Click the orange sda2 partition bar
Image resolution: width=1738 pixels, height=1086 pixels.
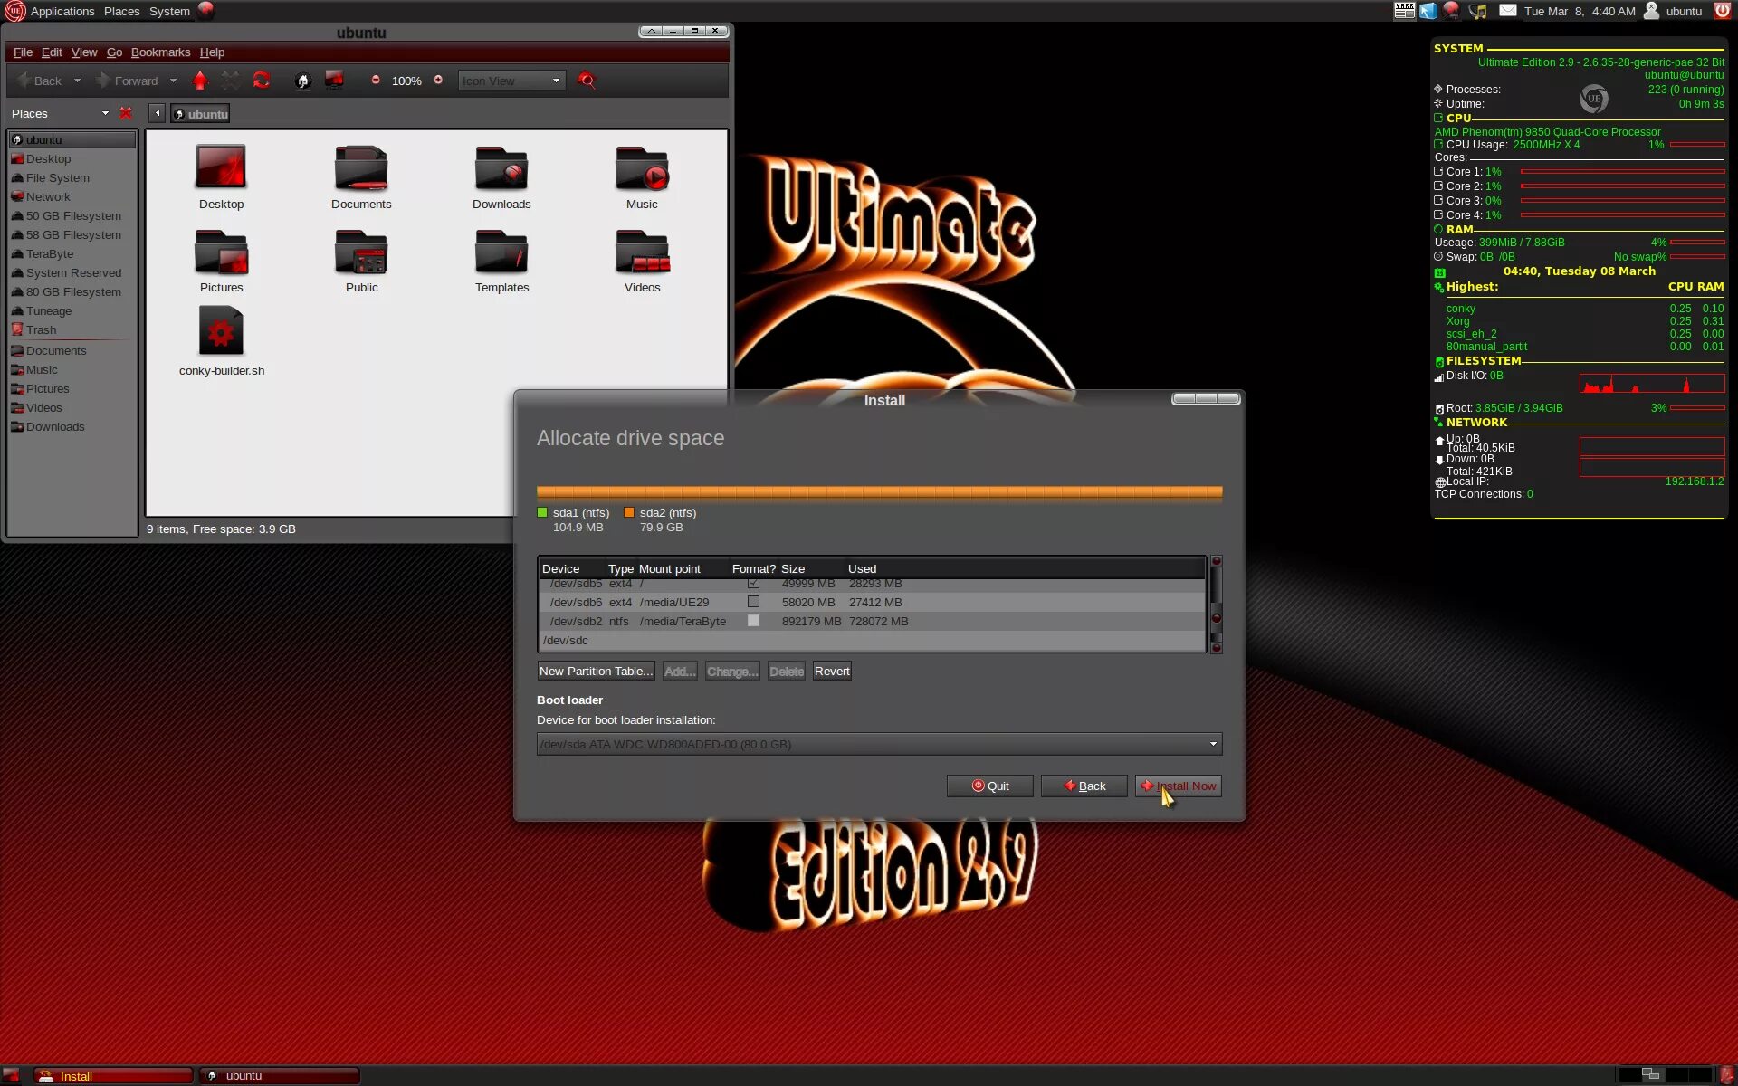[x=880, y=492]
